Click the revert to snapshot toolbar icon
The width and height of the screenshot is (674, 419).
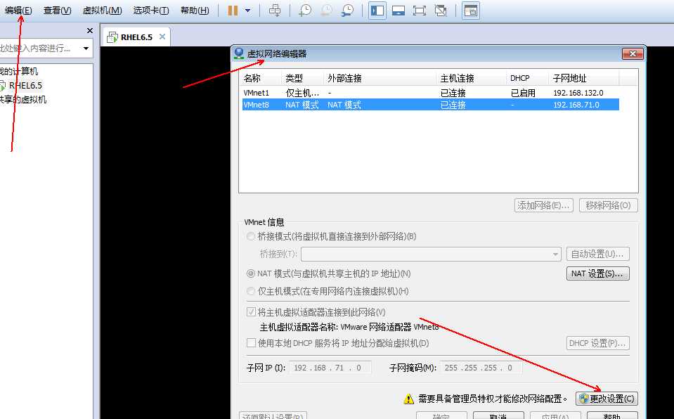[x=326, y=11]
